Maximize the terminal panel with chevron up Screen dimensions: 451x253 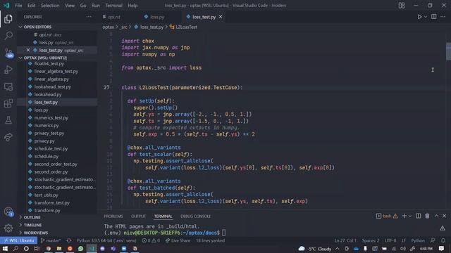pyautogui.click(x=436, y=216)
